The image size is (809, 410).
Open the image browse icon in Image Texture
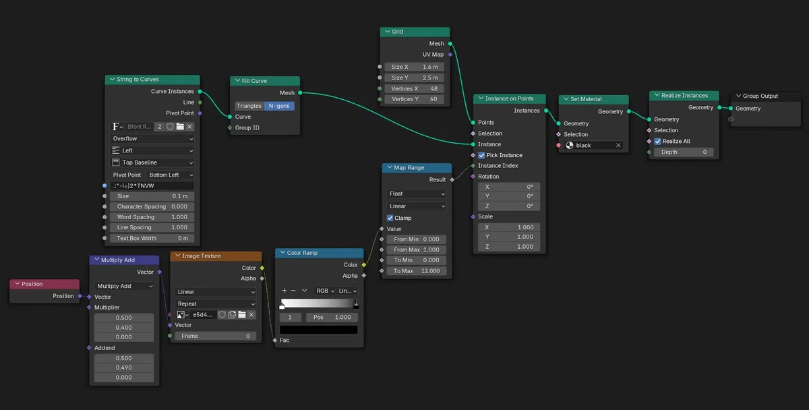pos(182,315)
